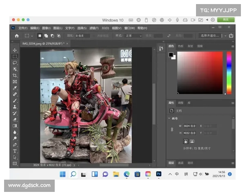Select the Rectangle shape tool
The height and width of the screenshot is (196, 245).
click(x=15, y=164)
